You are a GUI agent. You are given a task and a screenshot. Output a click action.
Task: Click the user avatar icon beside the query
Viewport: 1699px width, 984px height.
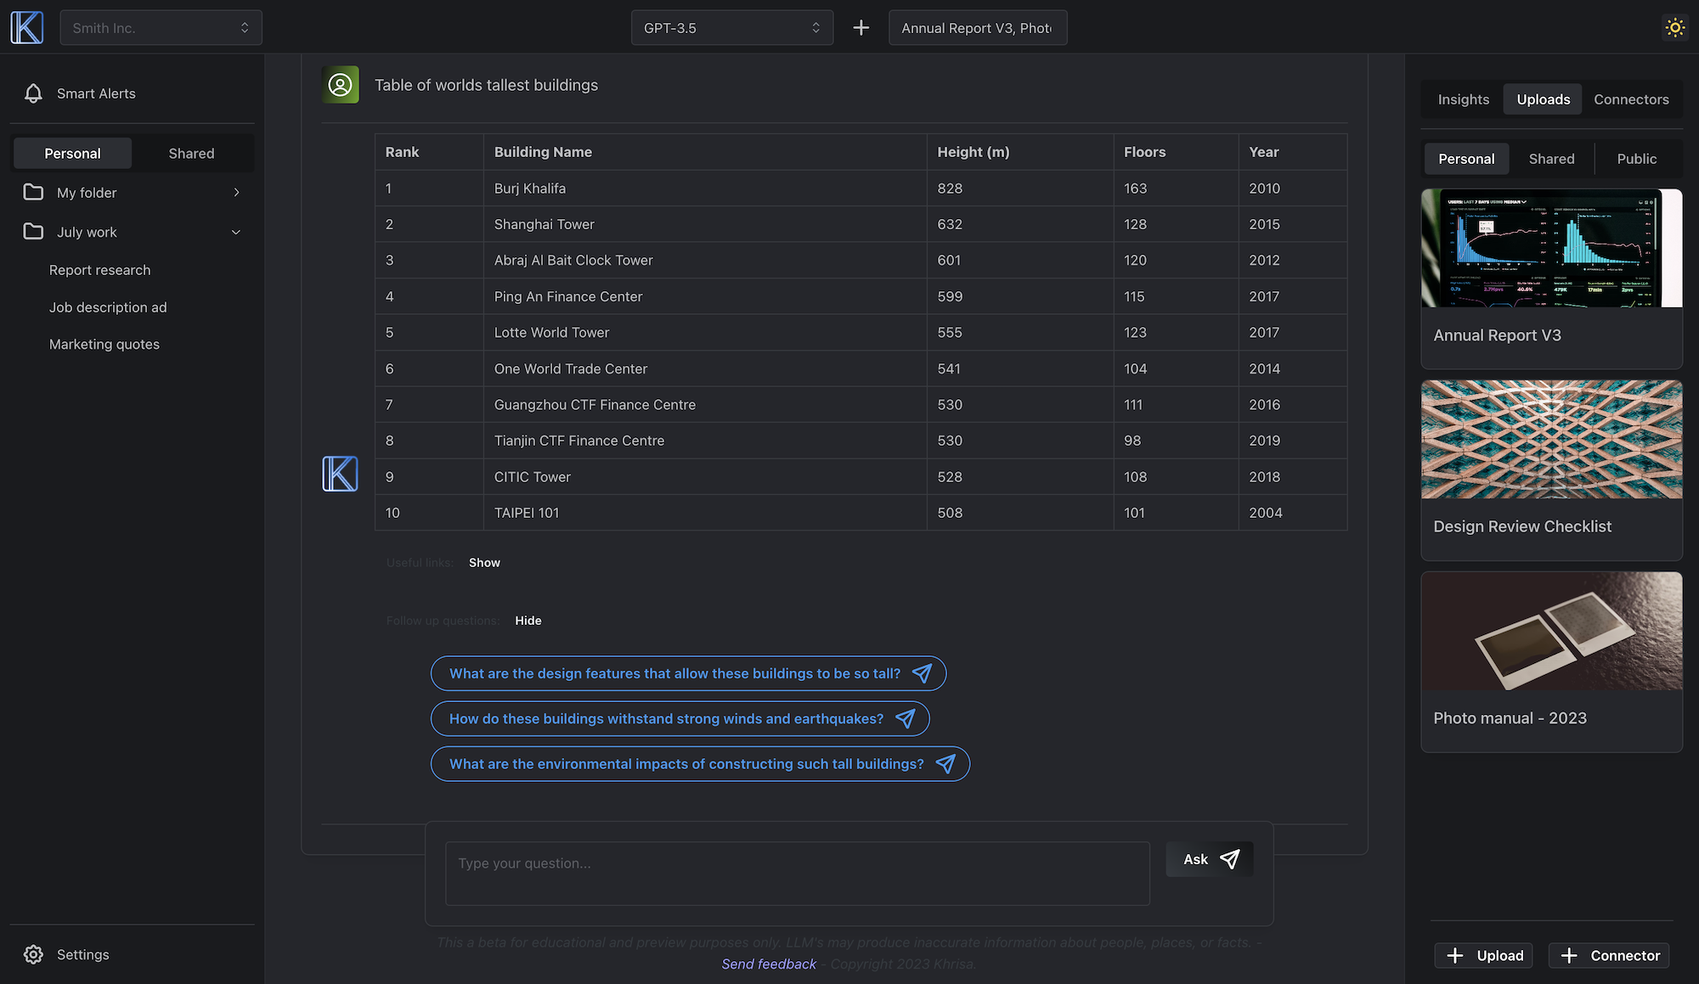coord(340,85)
